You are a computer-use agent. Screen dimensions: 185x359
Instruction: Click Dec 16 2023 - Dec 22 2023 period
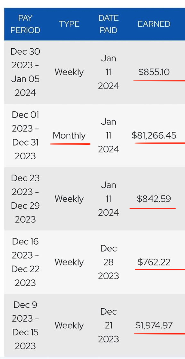[25, 262]
